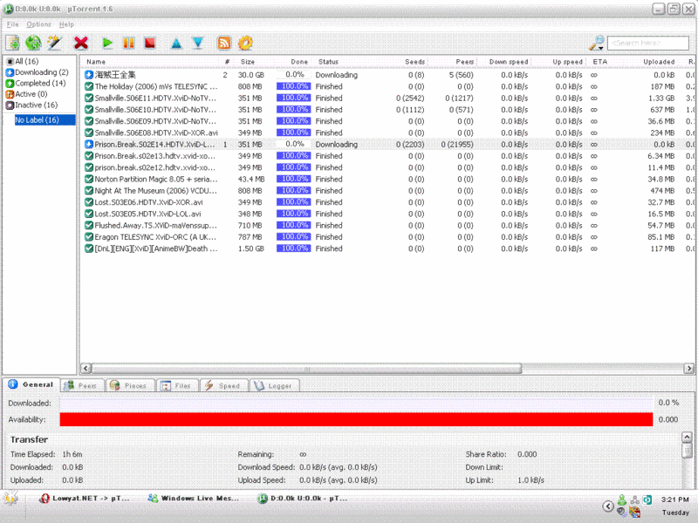
Task: Open the File menu
Action: (x=12, y=24)
